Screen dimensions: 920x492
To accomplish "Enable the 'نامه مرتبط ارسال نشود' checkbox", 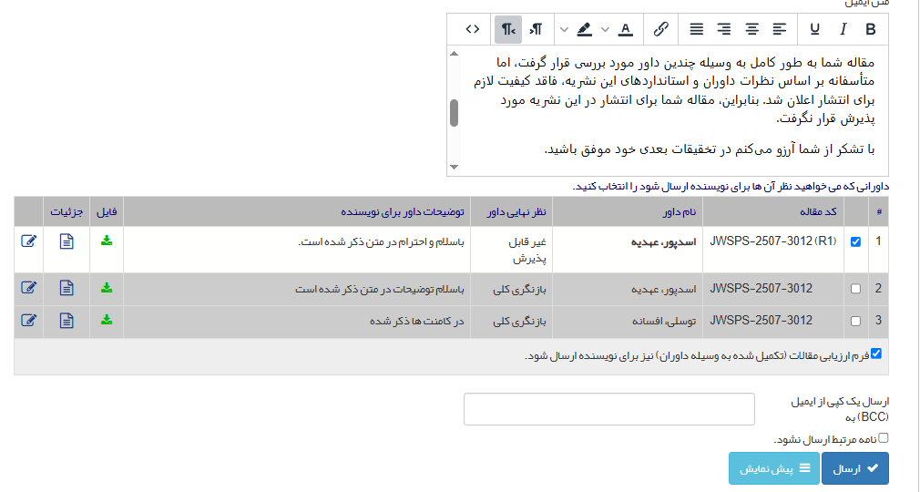I will (x=882, y=438).
